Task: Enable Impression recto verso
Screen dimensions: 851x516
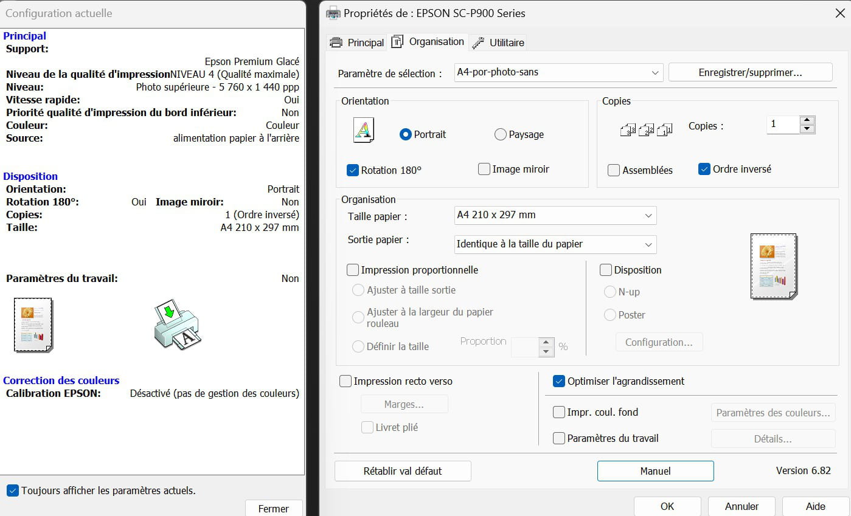Action: (x=346, y=381)
